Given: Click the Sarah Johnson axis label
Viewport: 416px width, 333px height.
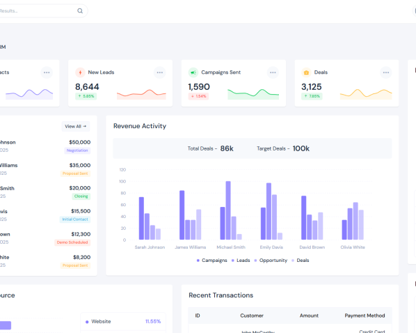Looking at the screenshot, I should [x=150, y=247].
